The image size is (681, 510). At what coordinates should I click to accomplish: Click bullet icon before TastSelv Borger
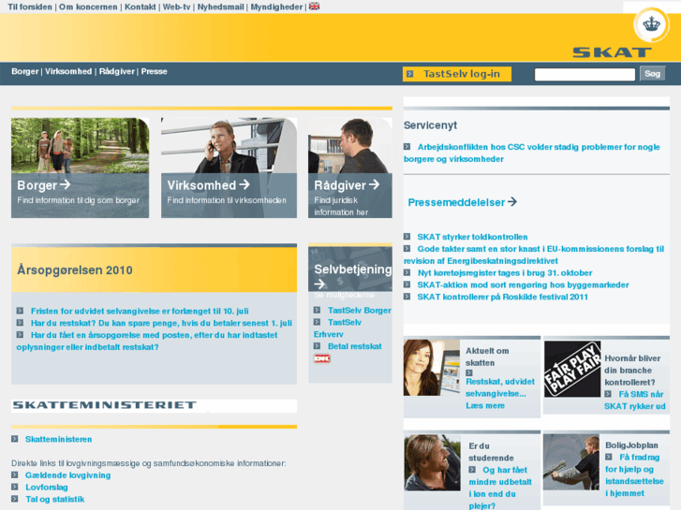pos(317,311)
